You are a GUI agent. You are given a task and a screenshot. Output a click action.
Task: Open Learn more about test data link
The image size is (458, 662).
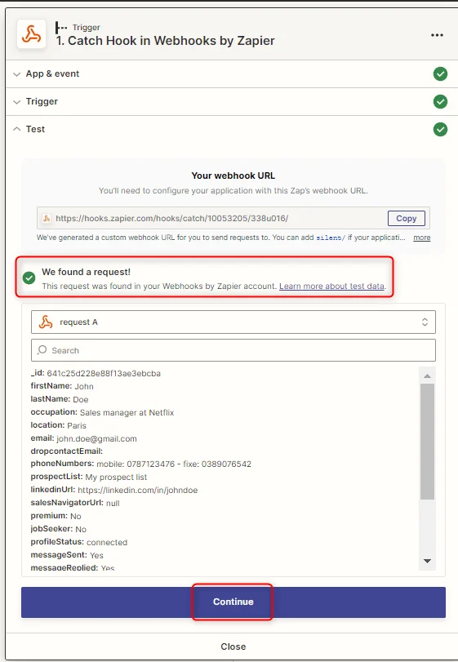point(331,286)
